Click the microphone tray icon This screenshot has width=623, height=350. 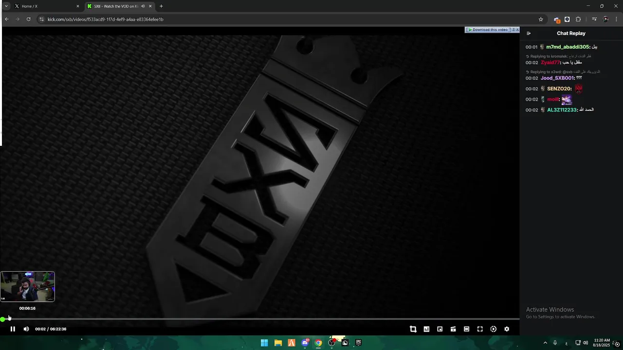(x=555, y=343)
